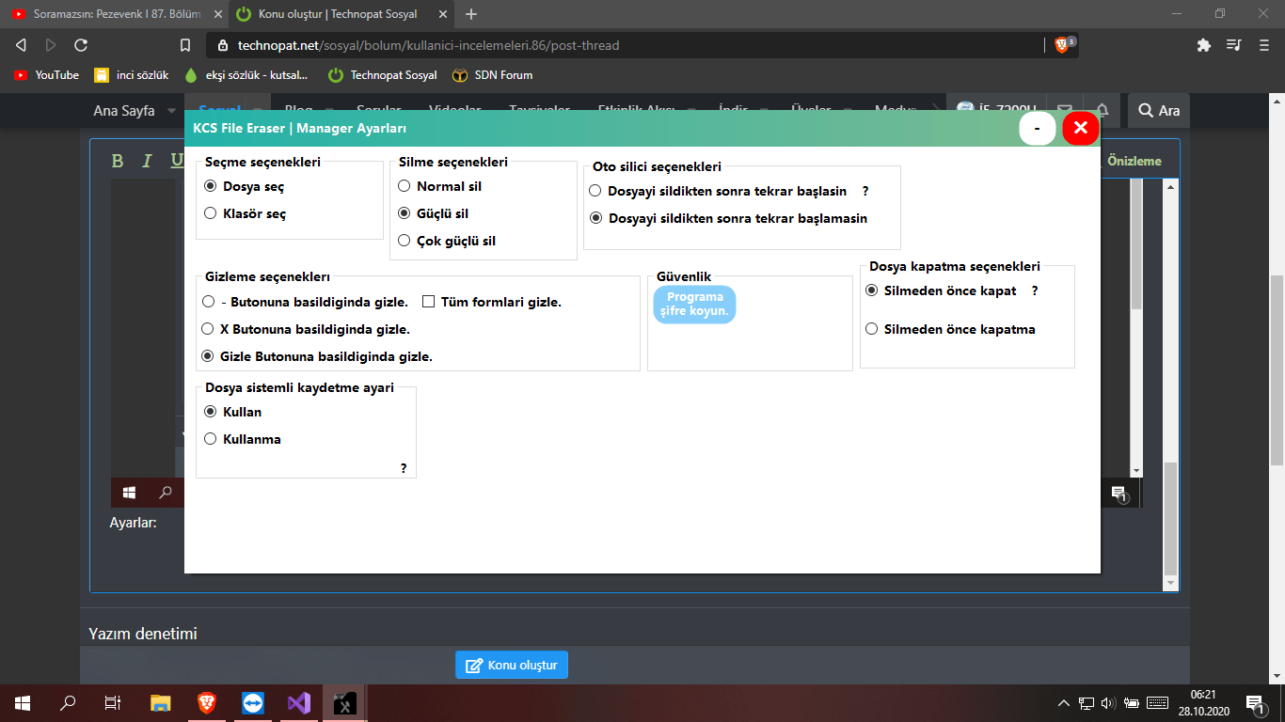Select "X Butonuna basildiginda gizle" option
1285x722 pixels.
[307, 330]
